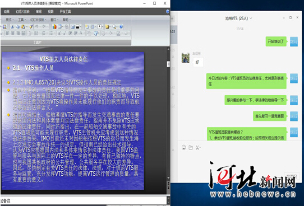304x206 pixels.
Task: Toggle Align Right paragraph button
Action: click(x=18, y=33)
